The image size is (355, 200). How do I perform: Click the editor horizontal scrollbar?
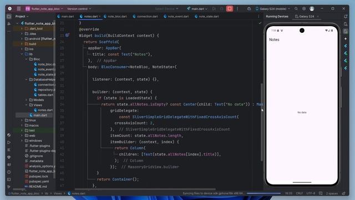(145, 189)
